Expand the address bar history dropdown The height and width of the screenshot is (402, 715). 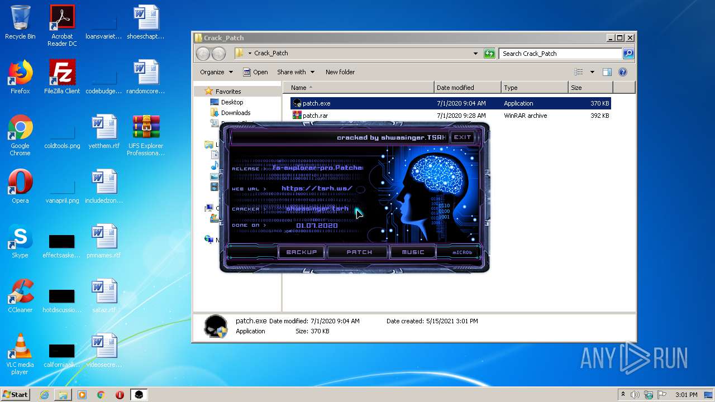click(x=475, y=54)
